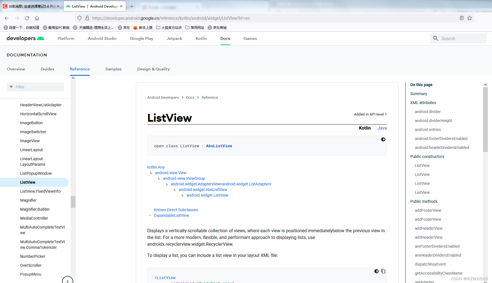Open the AbsListView superclass link
The image size is (492, 283).
tap(219, 146)
